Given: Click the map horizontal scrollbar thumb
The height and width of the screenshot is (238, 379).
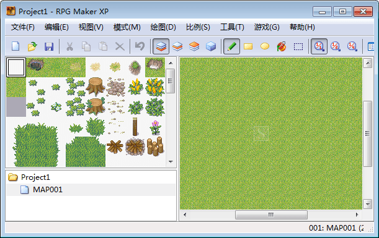Looking at the screenshot, I should (271, 215).
